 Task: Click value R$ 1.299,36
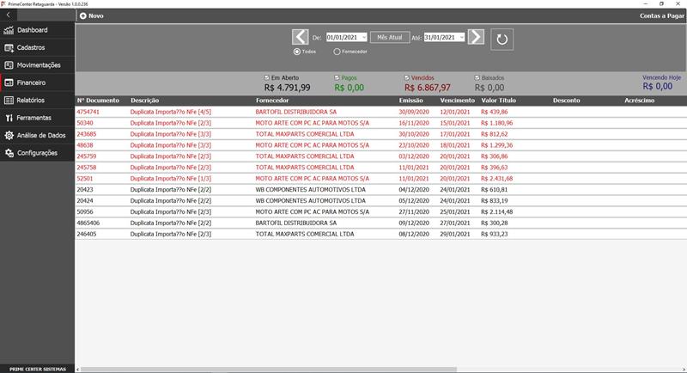(x=497, y=145)
